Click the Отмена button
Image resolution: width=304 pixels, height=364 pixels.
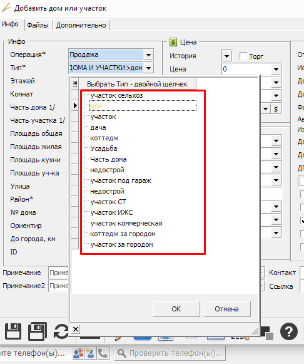click(x=226, y=309)
